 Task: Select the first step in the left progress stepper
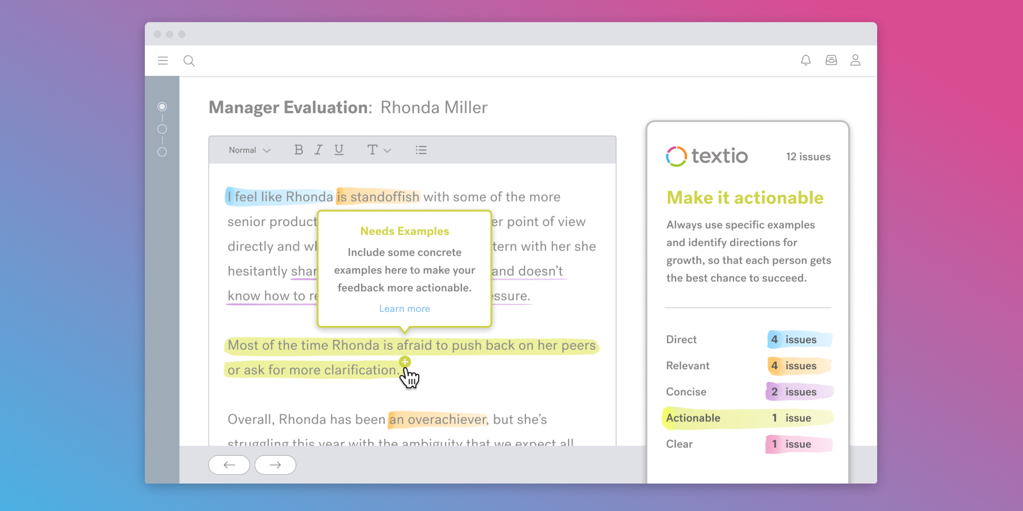click(162, 107)
